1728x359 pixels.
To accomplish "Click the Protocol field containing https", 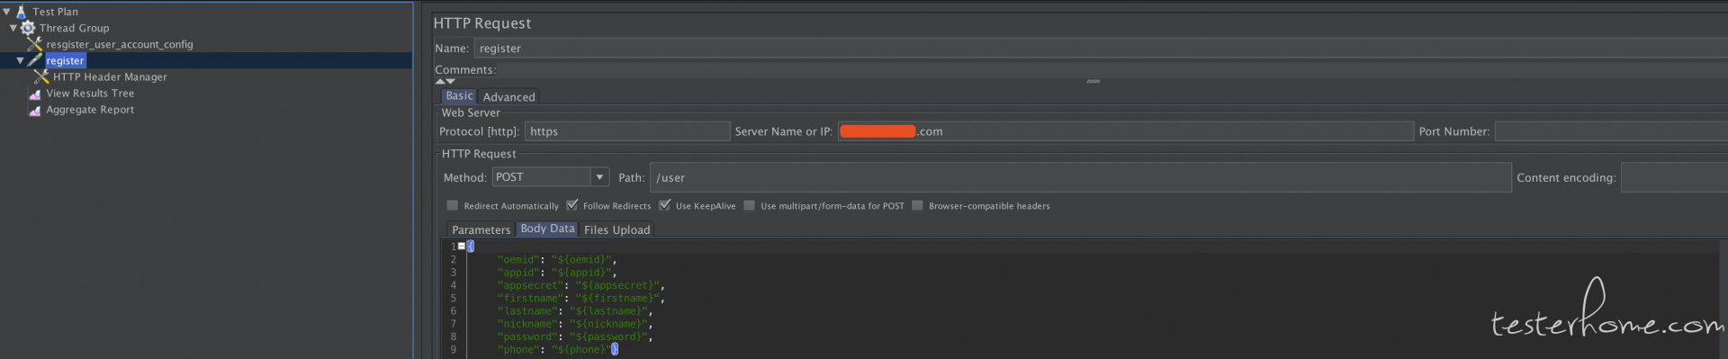I will pyautogui.click(x=627, y=131).
